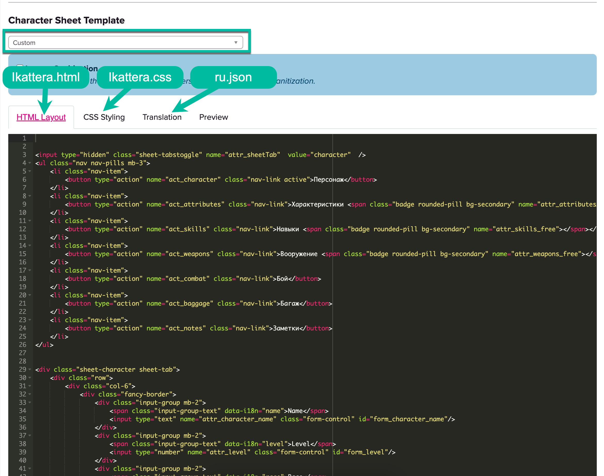Click line number 1 in the gutter
Screen dimensions: 604x476
[x=24, y=138]
